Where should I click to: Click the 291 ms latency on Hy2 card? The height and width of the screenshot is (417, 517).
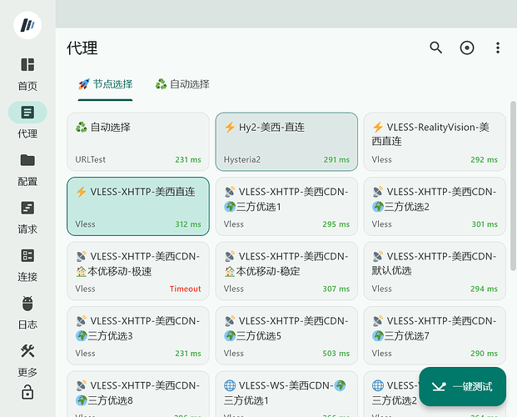pyautogui.click(x=336, y=159)
